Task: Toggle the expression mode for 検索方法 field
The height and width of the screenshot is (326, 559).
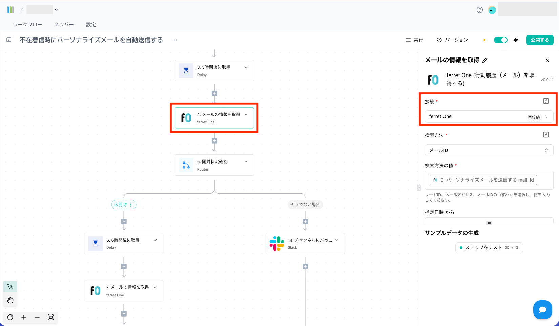Action: 546,135
